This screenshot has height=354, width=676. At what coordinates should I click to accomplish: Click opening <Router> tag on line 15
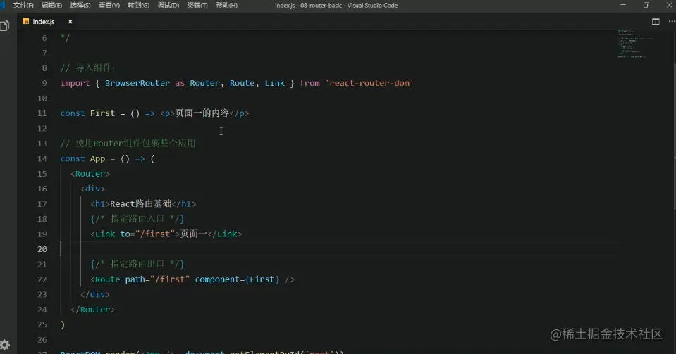(90, 174)
